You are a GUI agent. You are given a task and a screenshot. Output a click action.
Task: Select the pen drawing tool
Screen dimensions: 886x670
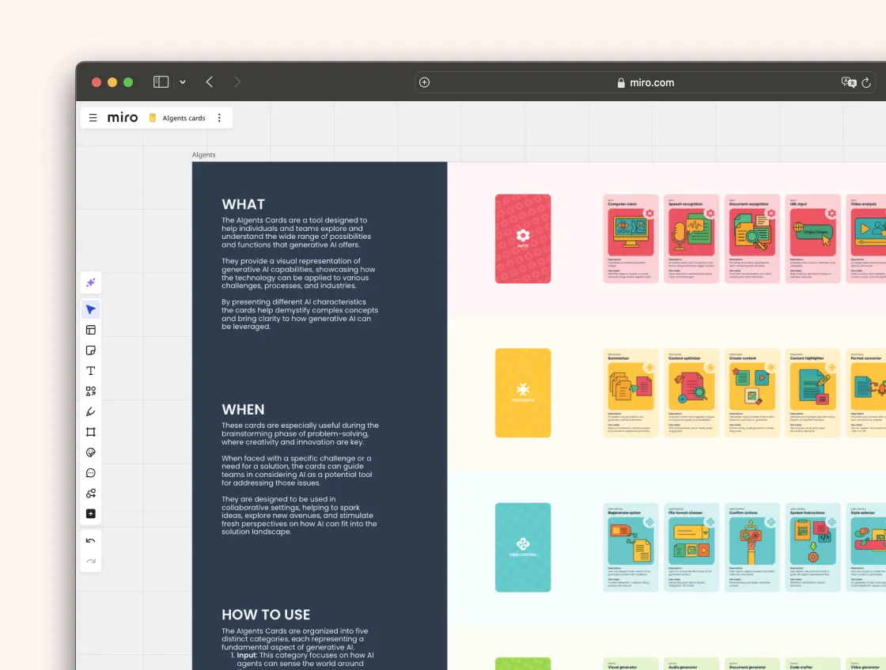click(x=90, y=412)
